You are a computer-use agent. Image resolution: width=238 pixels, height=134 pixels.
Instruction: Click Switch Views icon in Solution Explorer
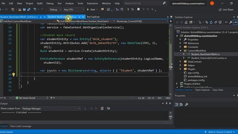191,22
